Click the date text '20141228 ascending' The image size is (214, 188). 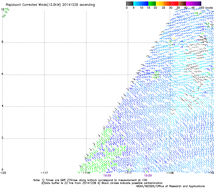[78, 5]
